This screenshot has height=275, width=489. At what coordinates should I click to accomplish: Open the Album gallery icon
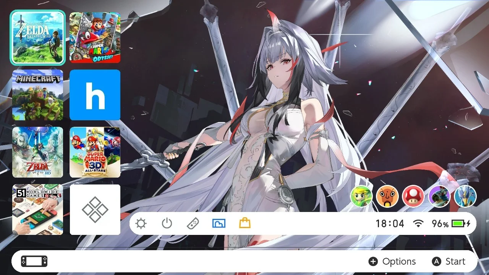[219, 223]
